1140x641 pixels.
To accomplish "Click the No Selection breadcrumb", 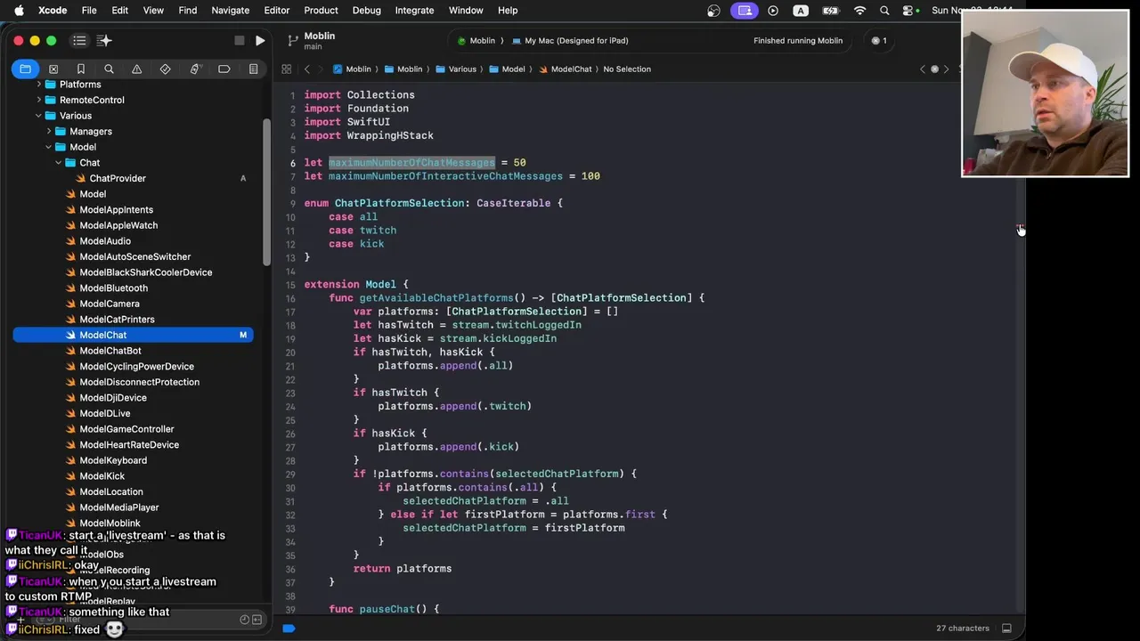I will pos(627,69).
